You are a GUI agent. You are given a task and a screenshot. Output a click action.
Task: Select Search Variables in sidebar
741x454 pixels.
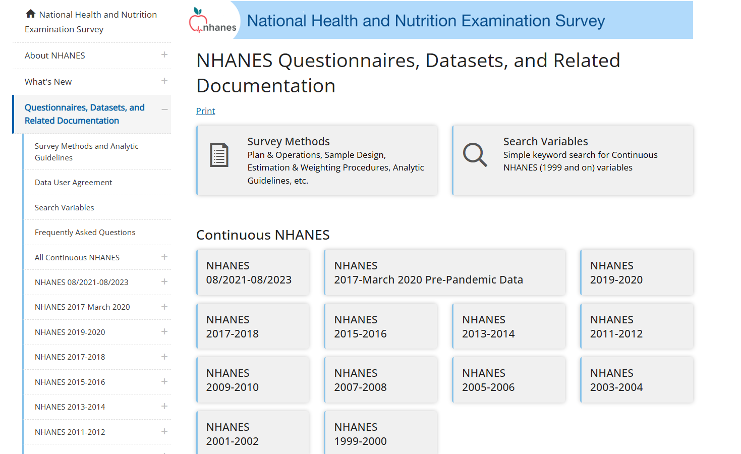65,207
